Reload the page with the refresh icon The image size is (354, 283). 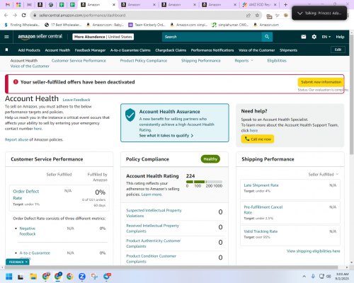click(x=23, y=16)
